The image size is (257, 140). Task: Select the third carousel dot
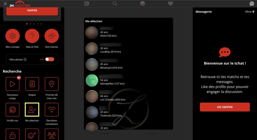coord(34,24)
